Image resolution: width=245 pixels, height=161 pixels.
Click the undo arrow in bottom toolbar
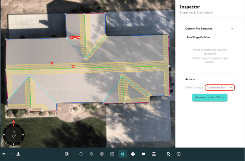4,154
